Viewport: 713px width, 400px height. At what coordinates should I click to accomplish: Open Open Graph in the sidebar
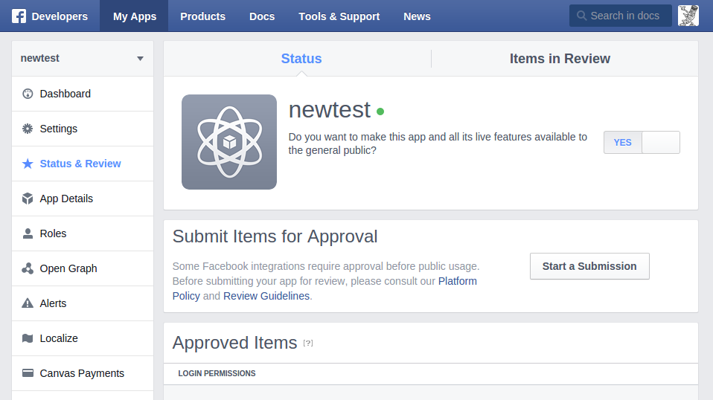coord(83,268)
